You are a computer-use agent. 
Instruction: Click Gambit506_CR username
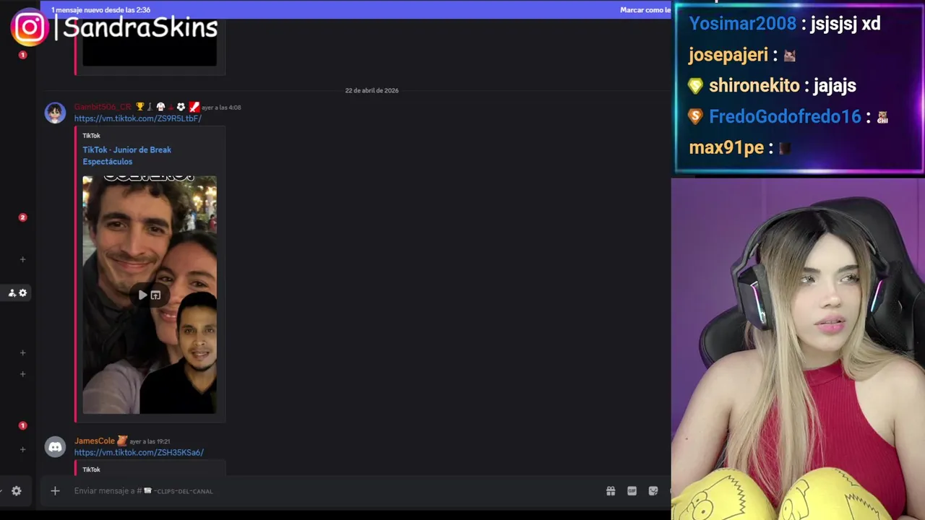pyautogui.click(x=103, y=107)
